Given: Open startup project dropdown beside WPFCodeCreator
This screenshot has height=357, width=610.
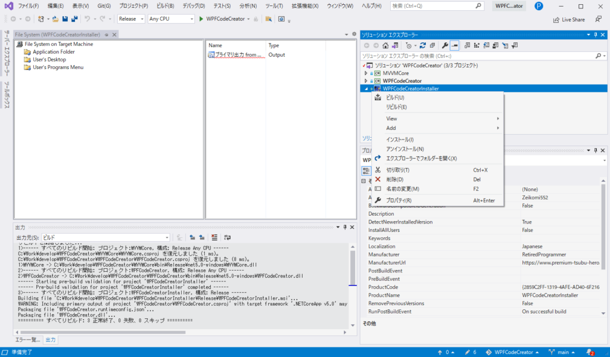Looking at the screenshot, I should coord(248,18).
